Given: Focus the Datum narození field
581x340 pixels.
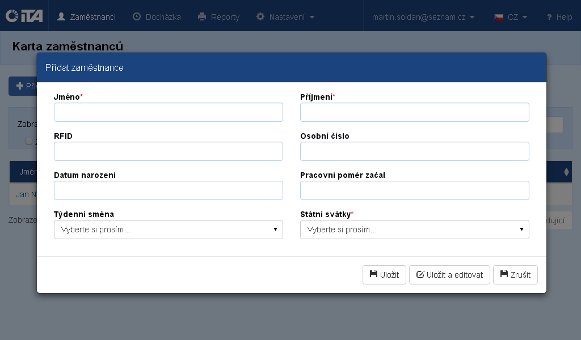Looking at the screenshot, I should tap(168, 190).
